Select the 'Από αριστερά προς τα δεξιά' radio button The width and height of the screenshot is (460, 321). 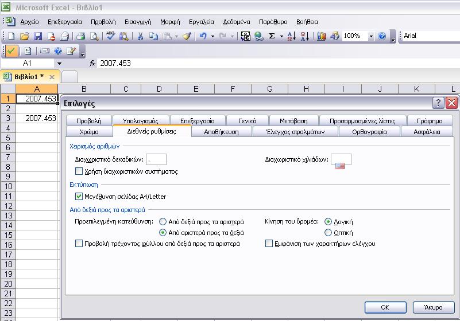point(163,233)
